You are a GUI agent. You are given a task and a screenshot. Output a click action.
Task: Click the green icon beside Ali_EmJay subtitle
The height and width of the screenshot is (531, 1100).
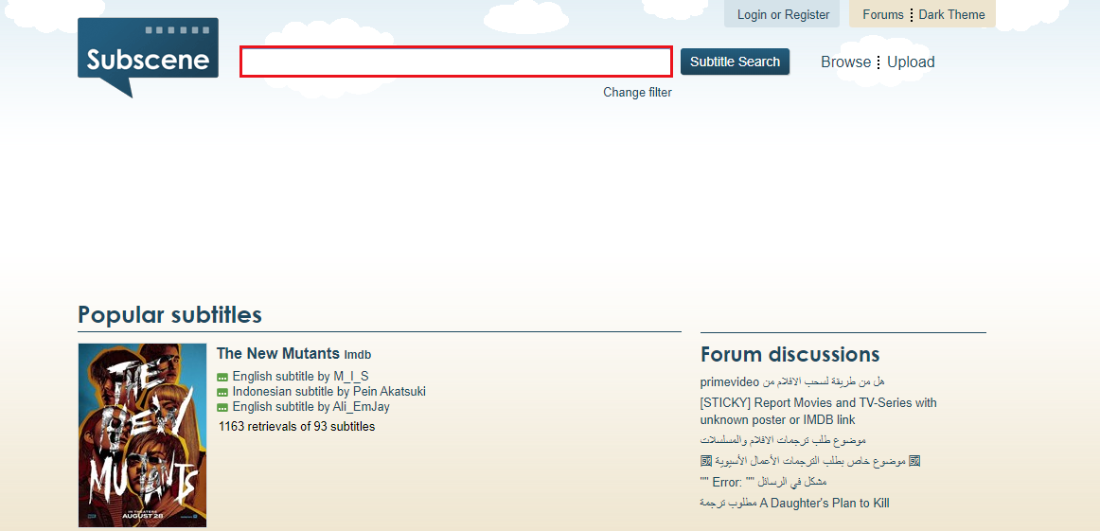click(x=222, y=408)
